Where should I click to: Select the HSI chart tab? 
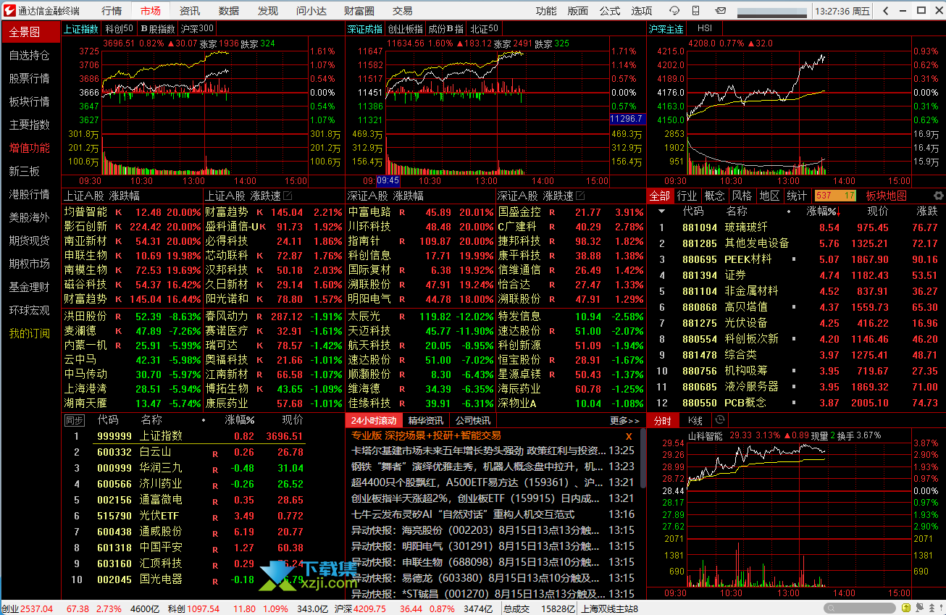pos(705,29)
